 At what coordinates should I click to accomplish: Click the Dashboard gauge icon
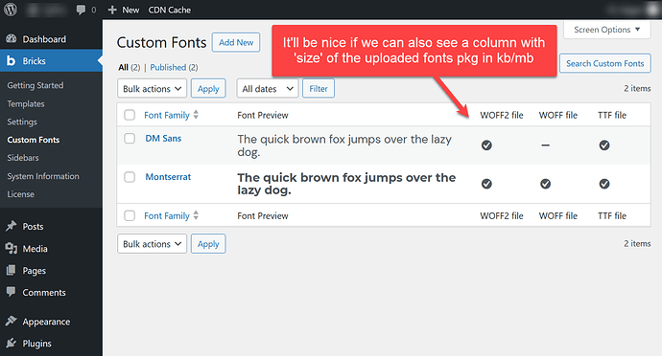click(x=12, y=39)
